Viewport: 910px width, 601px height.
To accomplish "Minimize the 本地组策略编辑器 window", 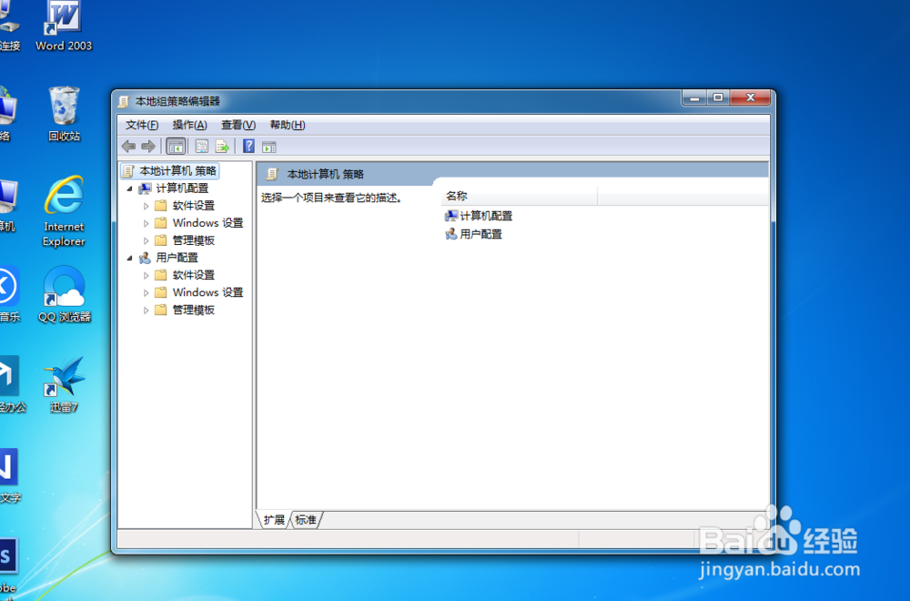I will tap(694, 97).
